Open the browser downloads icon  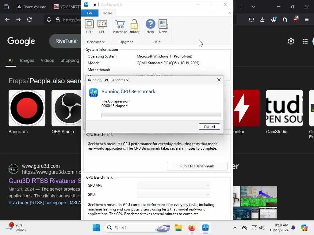click(262, 20)
